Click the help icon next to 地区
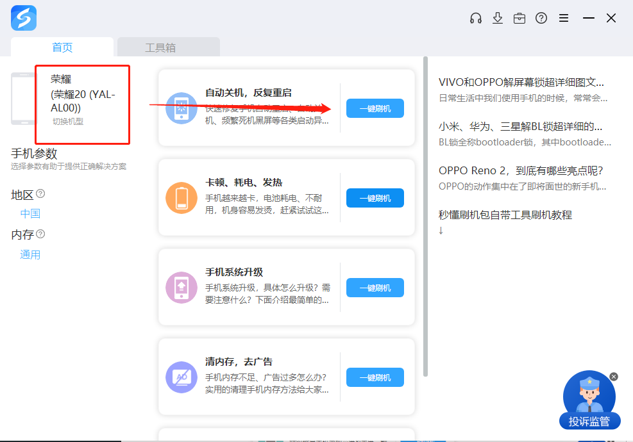 [40, 193]
